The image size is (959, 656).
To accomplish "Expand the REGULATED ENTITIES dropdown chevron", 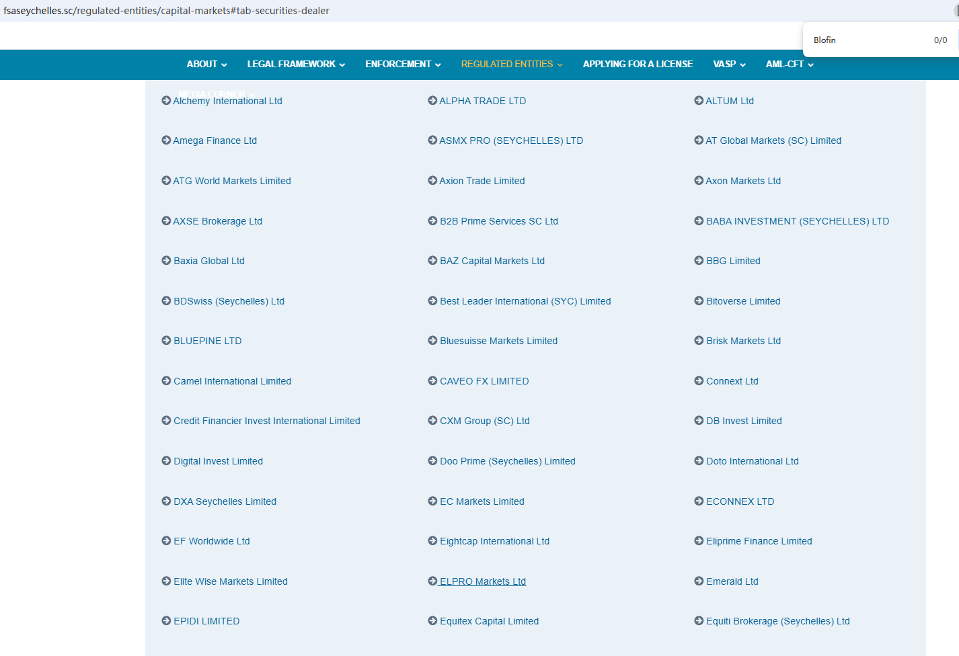I will (x=560, y=65).
